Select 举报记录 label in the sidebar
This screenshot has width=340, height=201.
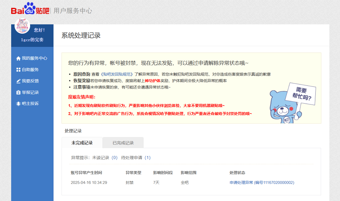pos(30,92)
